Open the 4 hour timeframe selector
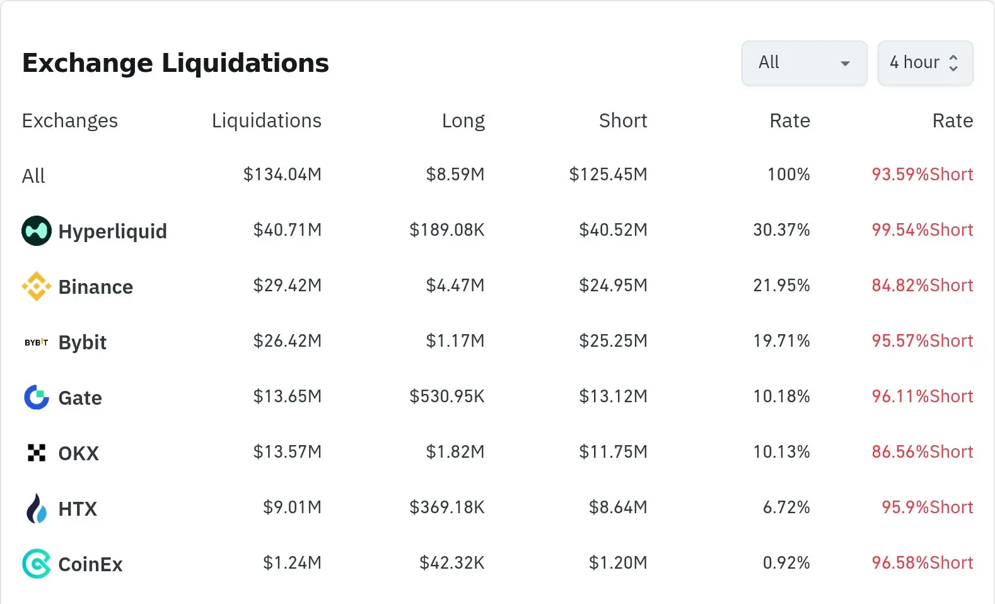 point(914,63)
